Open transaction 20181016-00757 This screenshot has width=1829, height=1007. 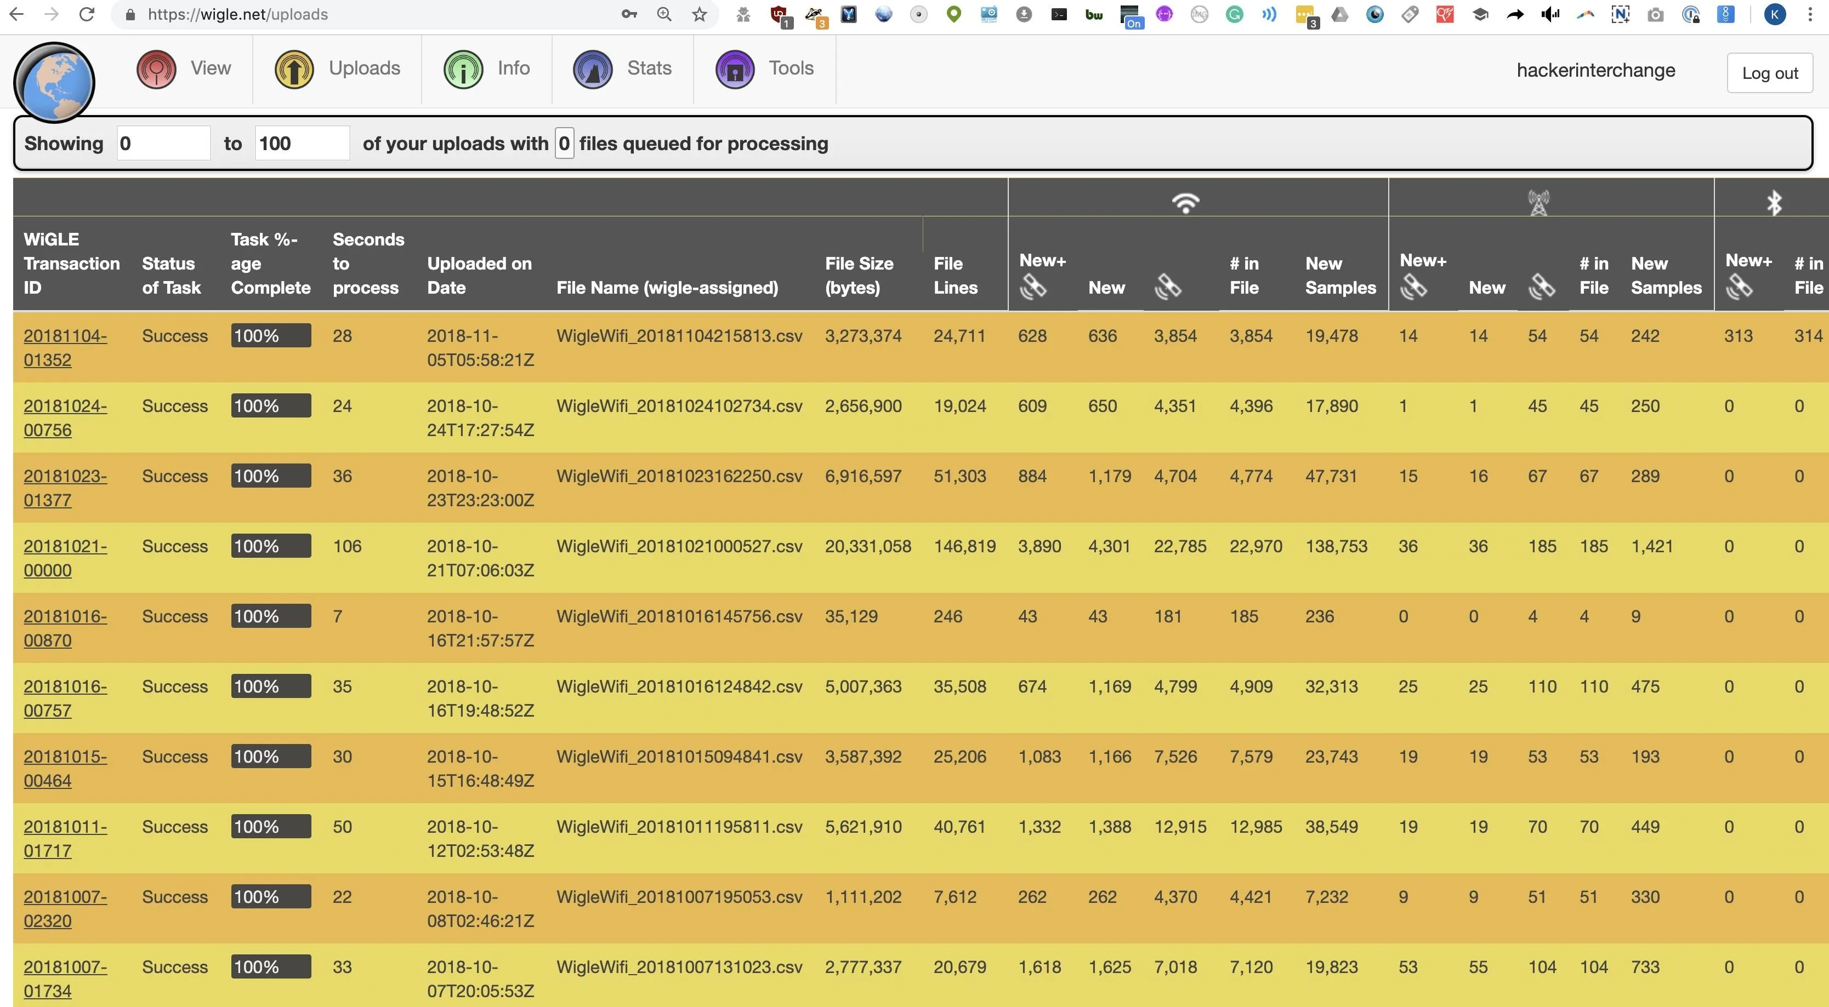pyautogui.click(x=65, y=699)
